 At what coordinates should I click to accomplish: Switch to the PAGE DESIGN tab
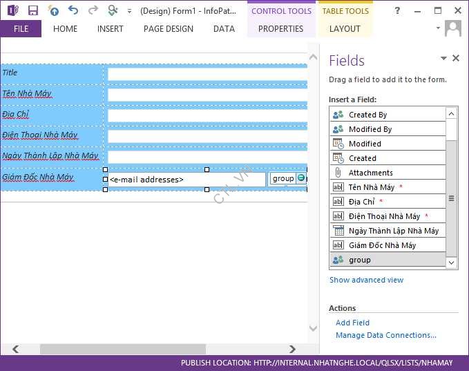168,28
